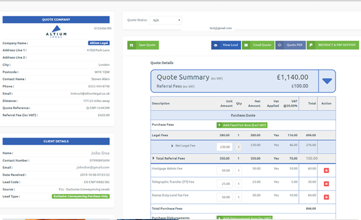This screenshot has width=361, height=220.
Task: Click the johndoe@gmail.com client email
Action: click(93, 167)
